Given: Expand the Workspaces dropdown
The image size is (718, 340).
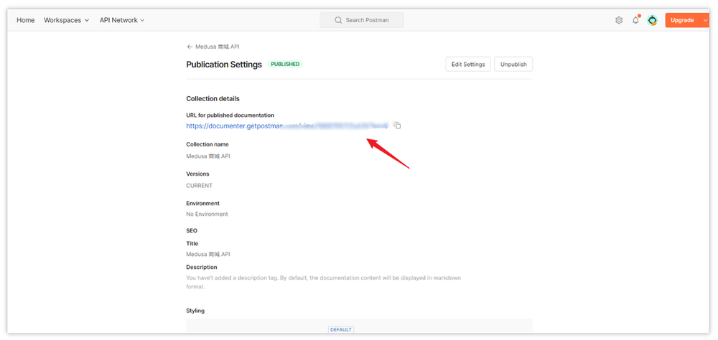Looking at the screenshot, I should (x=66, y=20).
